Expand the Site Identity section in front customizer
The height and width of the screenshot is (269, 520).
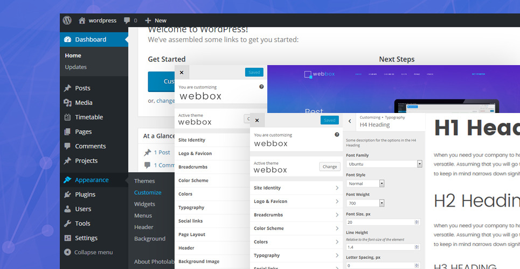click(x=296, y=188)
